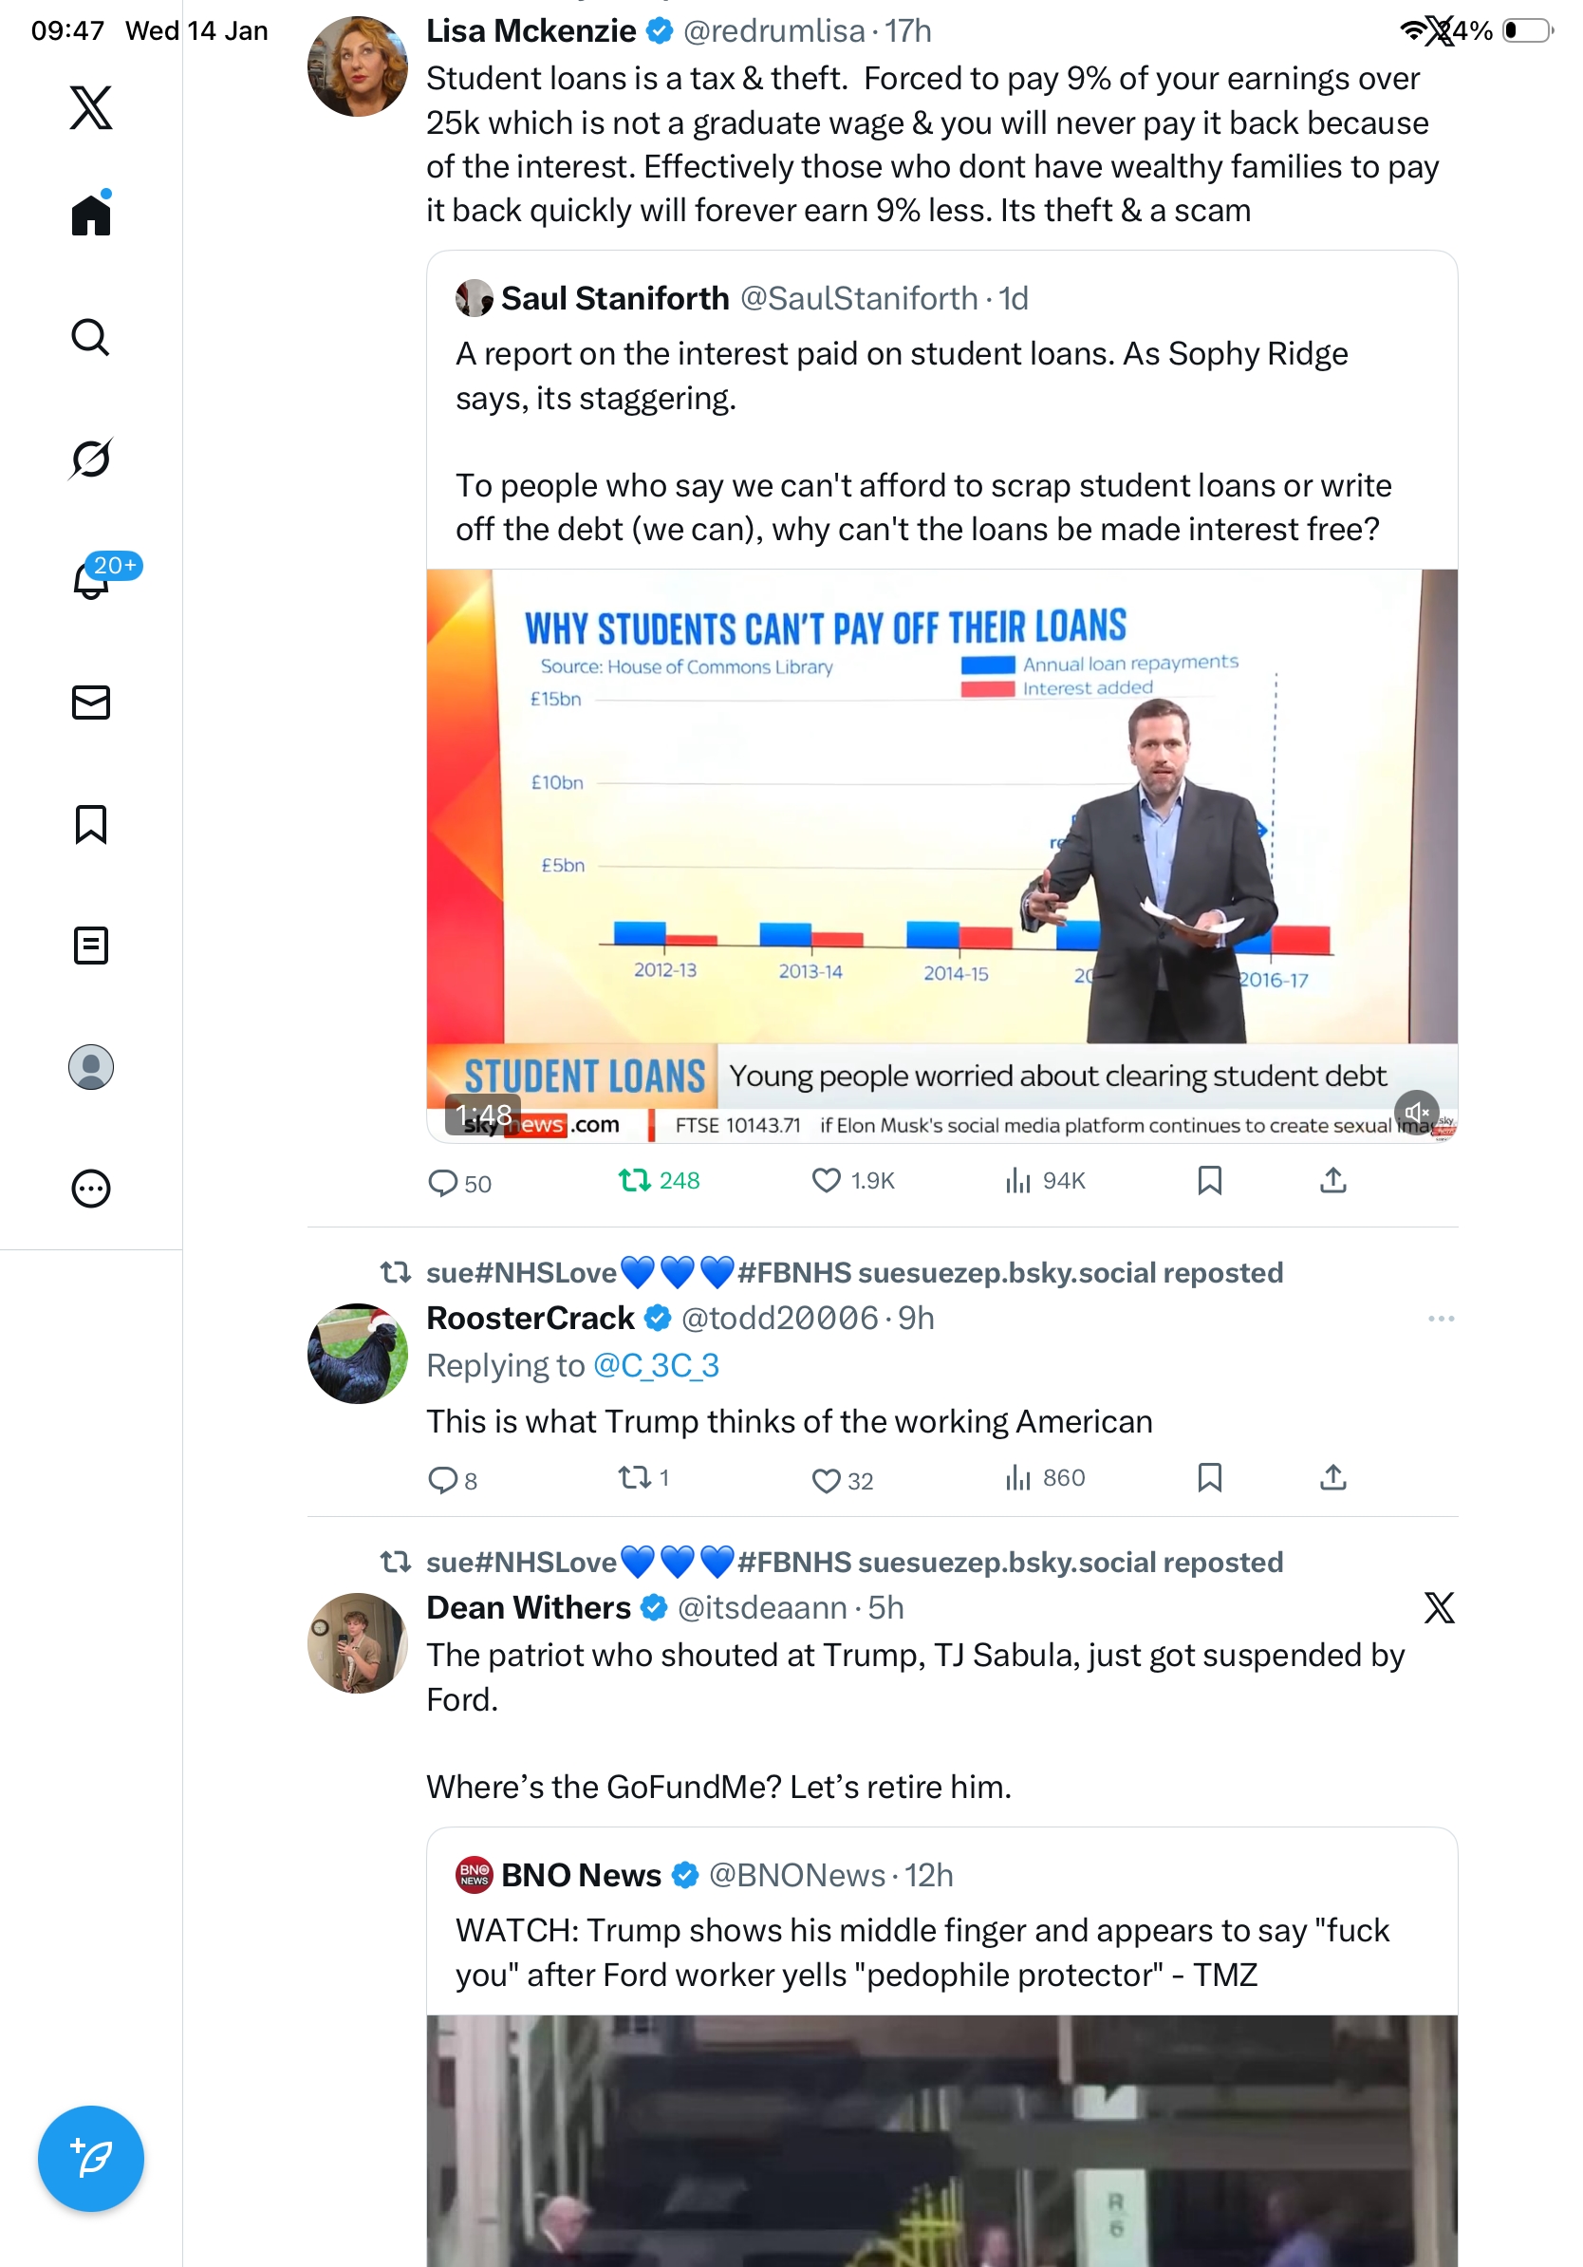Viewport: 1583px width, 2267px height.
Task: Expand the More circle menu
Action: tap(91, 1188)
